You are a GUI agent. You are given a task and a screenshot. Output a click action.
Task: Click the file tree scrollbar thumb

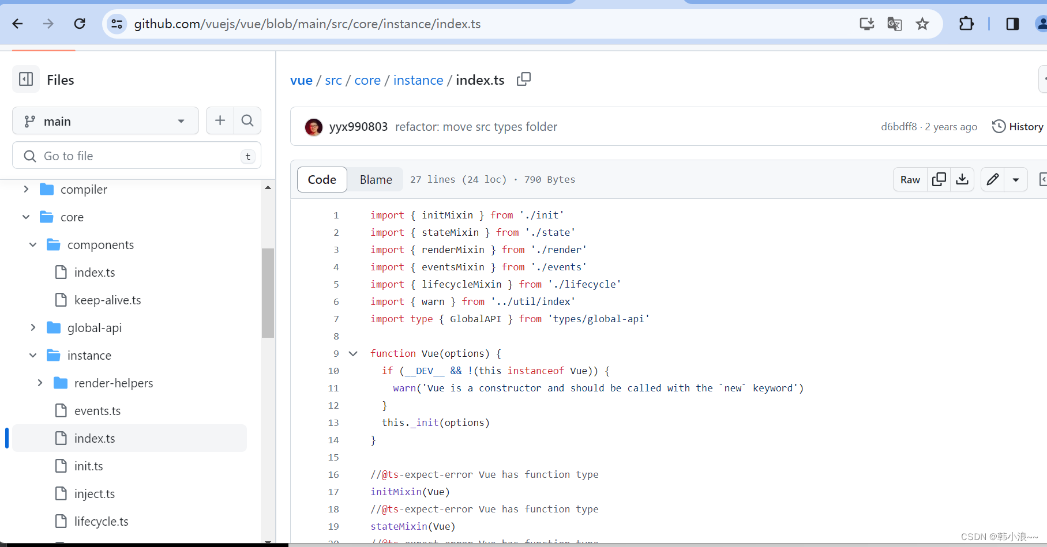(x=268, y=293)
